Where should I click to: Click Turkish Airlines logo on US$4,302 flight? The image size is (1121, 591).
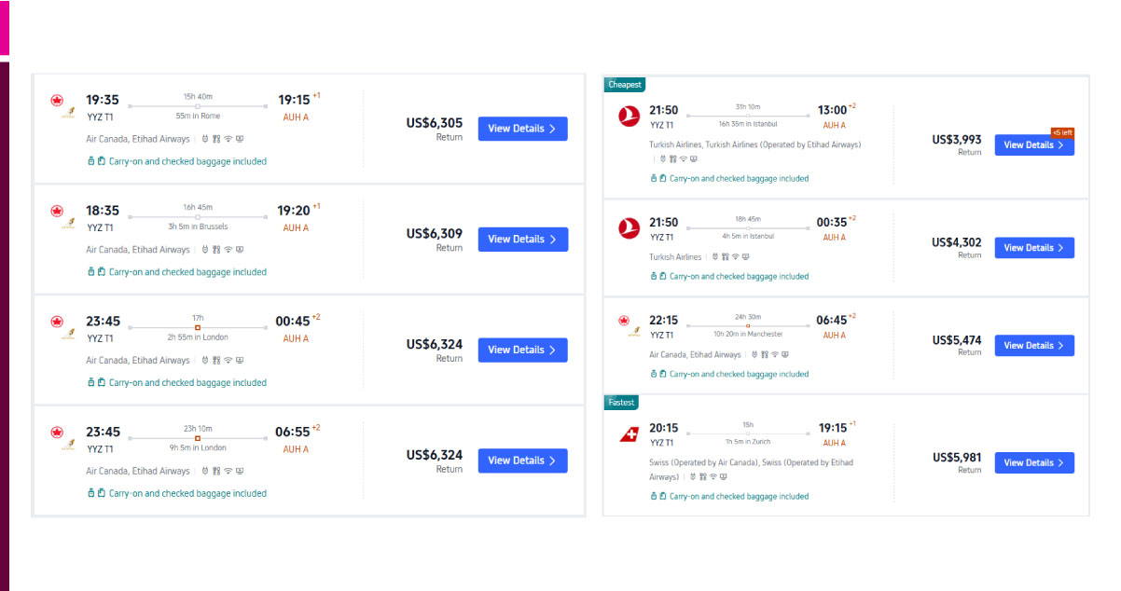coord(629,227)
